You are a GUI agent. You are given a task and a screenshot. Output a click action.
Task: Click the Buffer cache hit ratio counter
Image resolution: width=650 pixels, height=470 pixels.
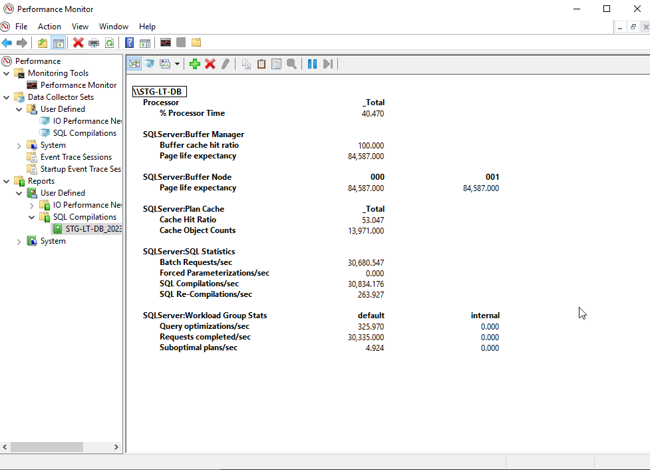tap(199, 145)
